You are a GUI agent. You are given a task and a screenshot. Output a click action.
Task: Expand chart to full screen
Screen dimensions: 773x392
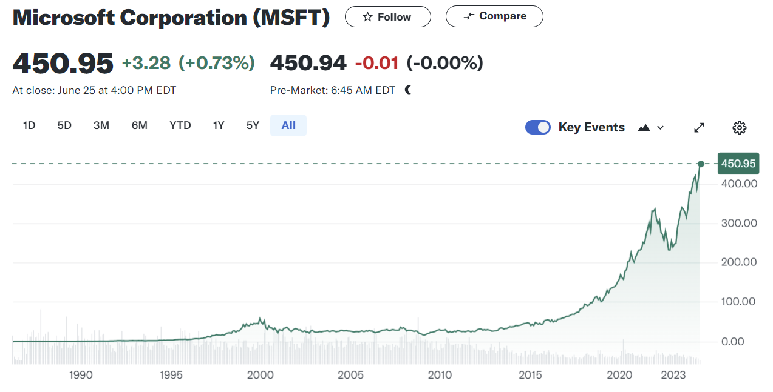point(700,127)
